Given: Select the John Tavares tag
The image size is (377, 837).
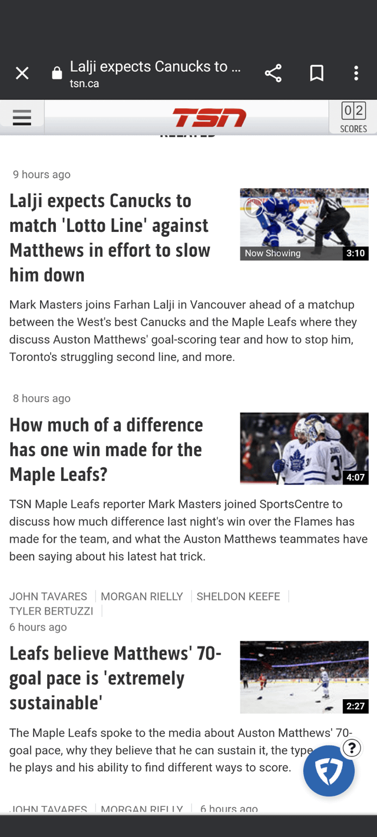Looking at the screenshot, I should pos(48,596).
